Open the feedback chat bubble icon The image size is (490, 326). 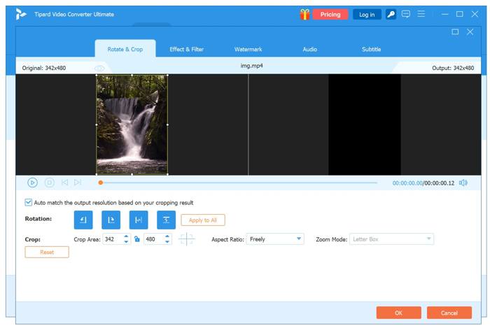point(406,14)
